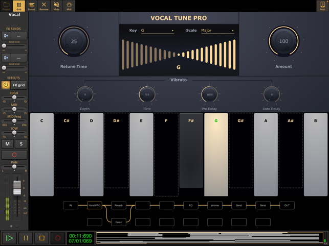329x246 pixels.
Task: Click the FX grid button
Action: click(19, 85)
